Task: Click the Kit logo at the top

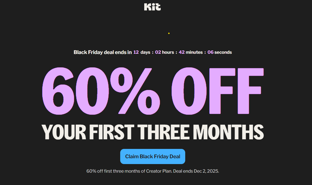Action: (x=152, y=7)
